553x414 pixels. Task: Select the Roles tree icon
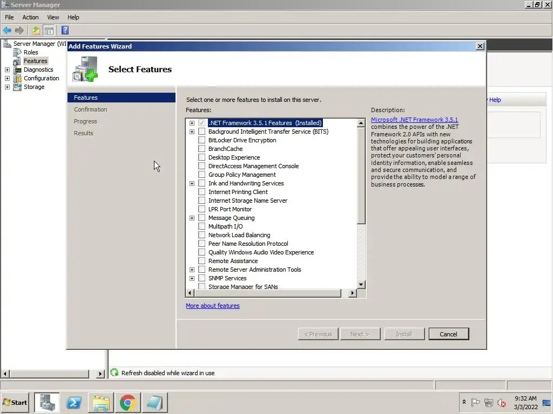[17, 52]
